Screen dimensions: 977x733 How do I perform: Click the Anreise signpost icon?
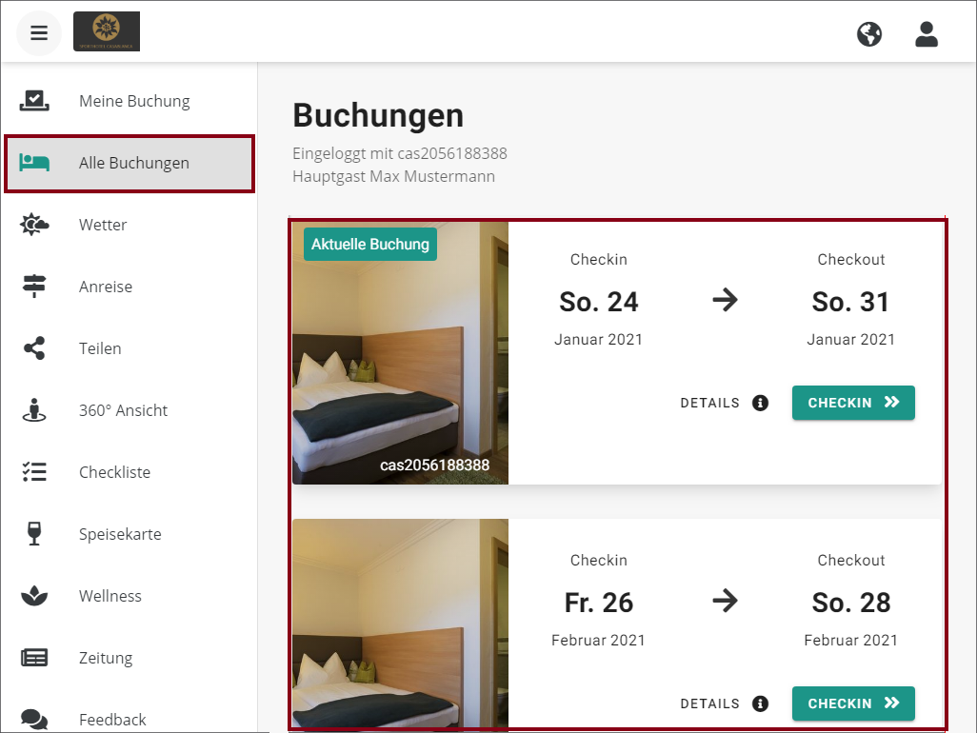click(x=34, y=287)
